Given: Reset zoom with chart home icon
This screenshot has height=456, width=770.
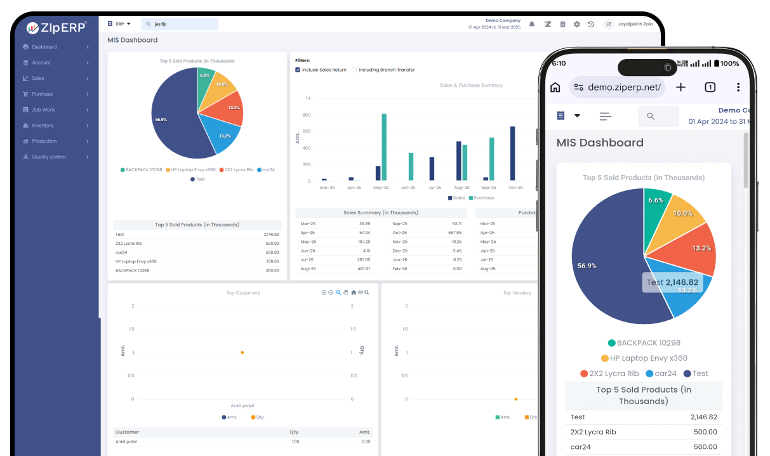Looking at the screenshot, I should point(354,292).
